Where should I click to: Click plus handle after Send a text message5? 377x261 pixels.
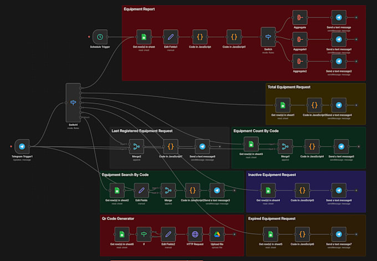359,146
